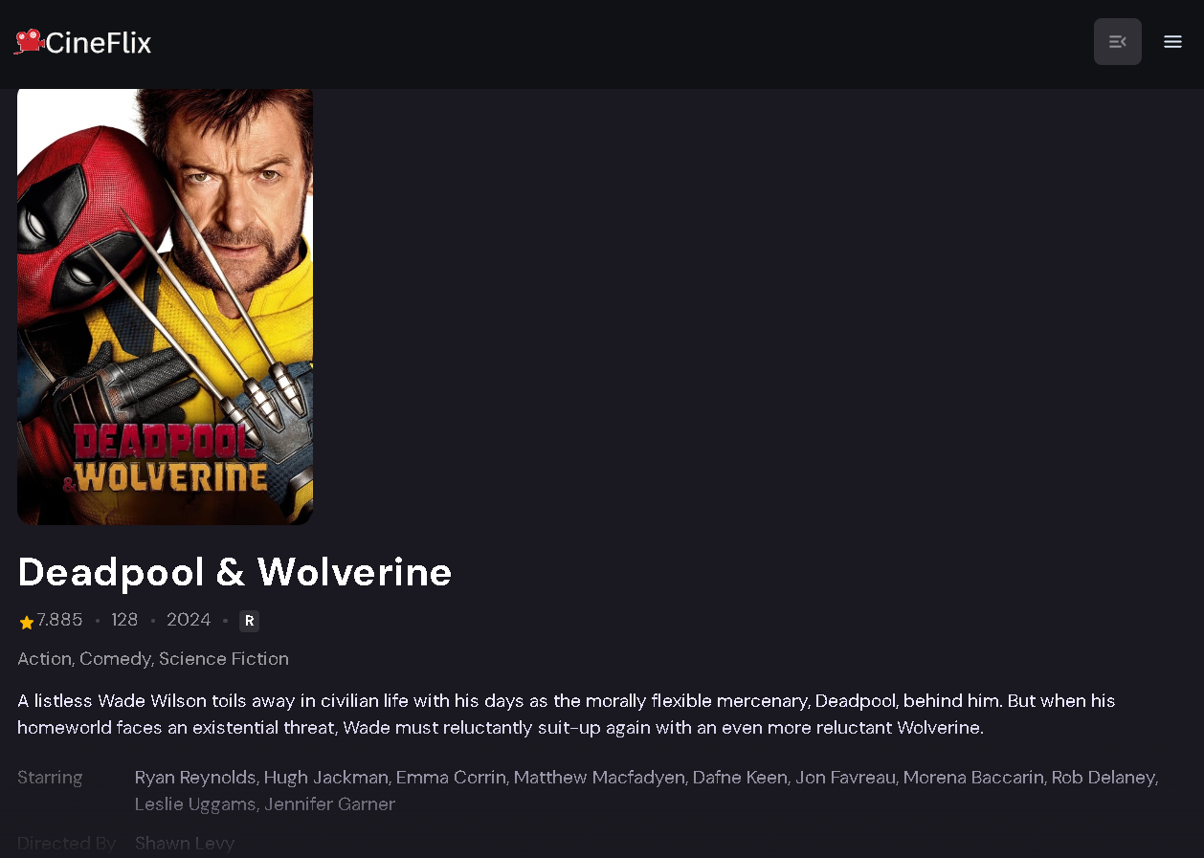Select cast member Leslie Uggams
This screenshot has height=858, width=1204.
click(195, 804)
